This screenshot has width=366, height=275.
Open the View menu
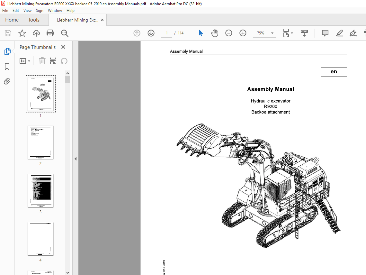(27, 10)
